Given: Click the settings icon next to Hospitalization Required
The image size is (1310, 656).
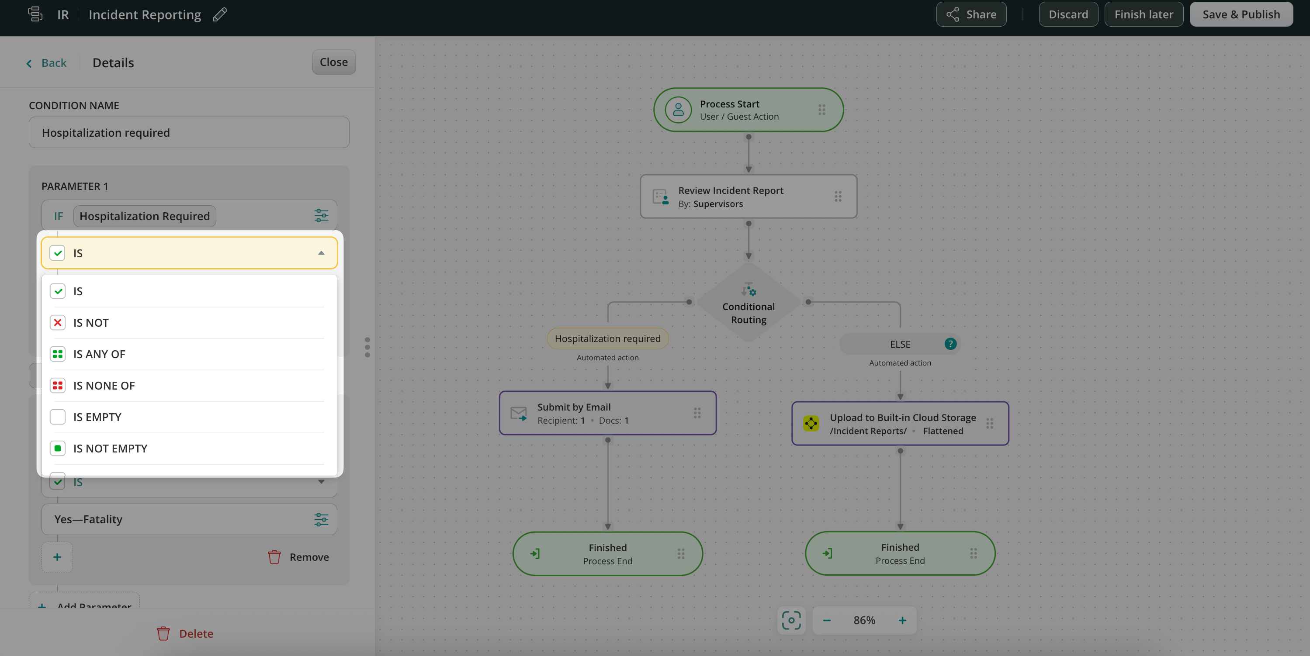Looking at the screenshot, I should click(x=321, y=216).
